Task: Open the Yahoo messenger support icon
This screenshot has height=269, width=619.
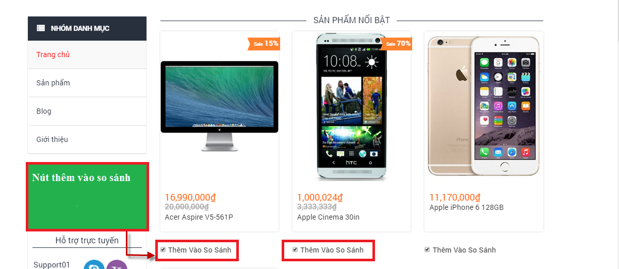Action: tap(117, 264)
